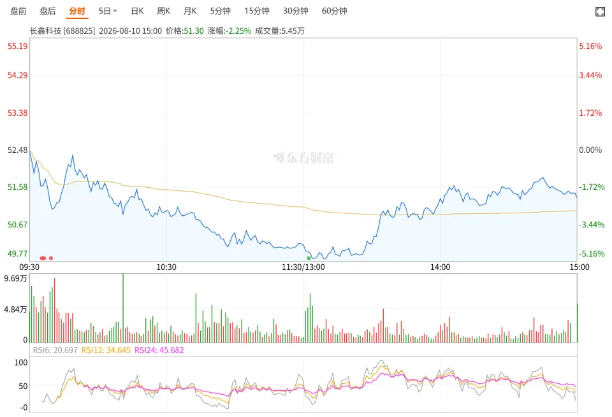Click the 15:00 time axis label
612x417 pixels.
point(579,267)
